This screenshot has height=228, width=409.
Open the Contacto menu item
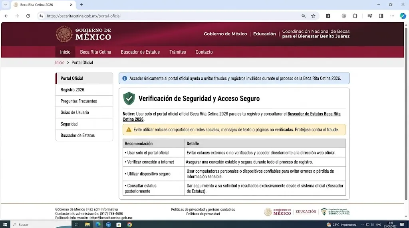point(204,52)
